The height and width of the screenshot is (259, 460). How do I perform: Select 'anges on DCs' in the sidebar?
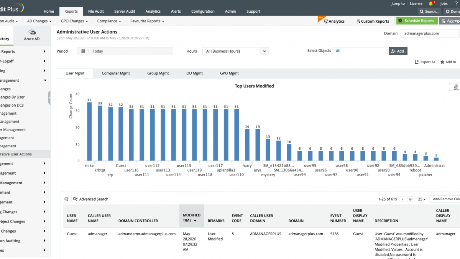coord(12,105)
